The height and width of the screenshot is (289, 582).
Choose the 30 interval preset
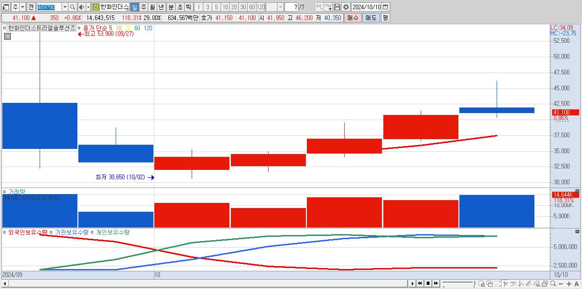pyautogui.click(x=243, y=7)
